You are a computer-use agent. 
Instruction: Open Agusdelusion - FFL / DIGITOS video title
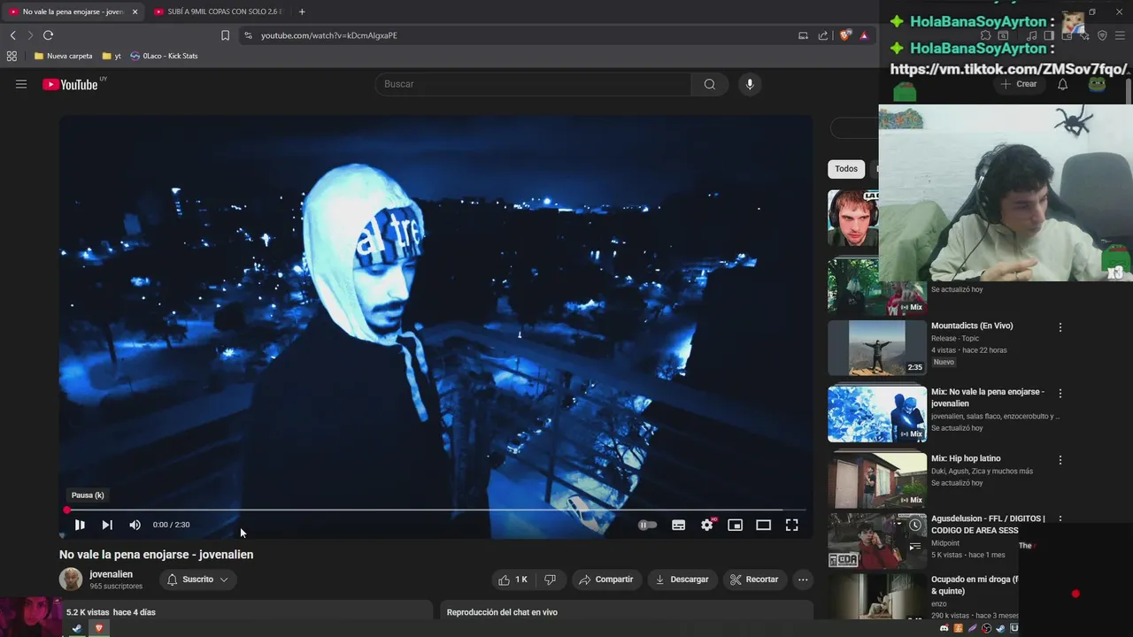click(x=988, y=524)
